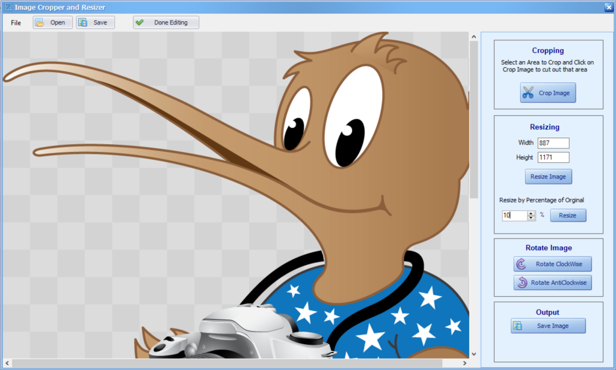Decrease percentage with the down spinner arrow
This screenshot has width=616, height=370.
531,218
